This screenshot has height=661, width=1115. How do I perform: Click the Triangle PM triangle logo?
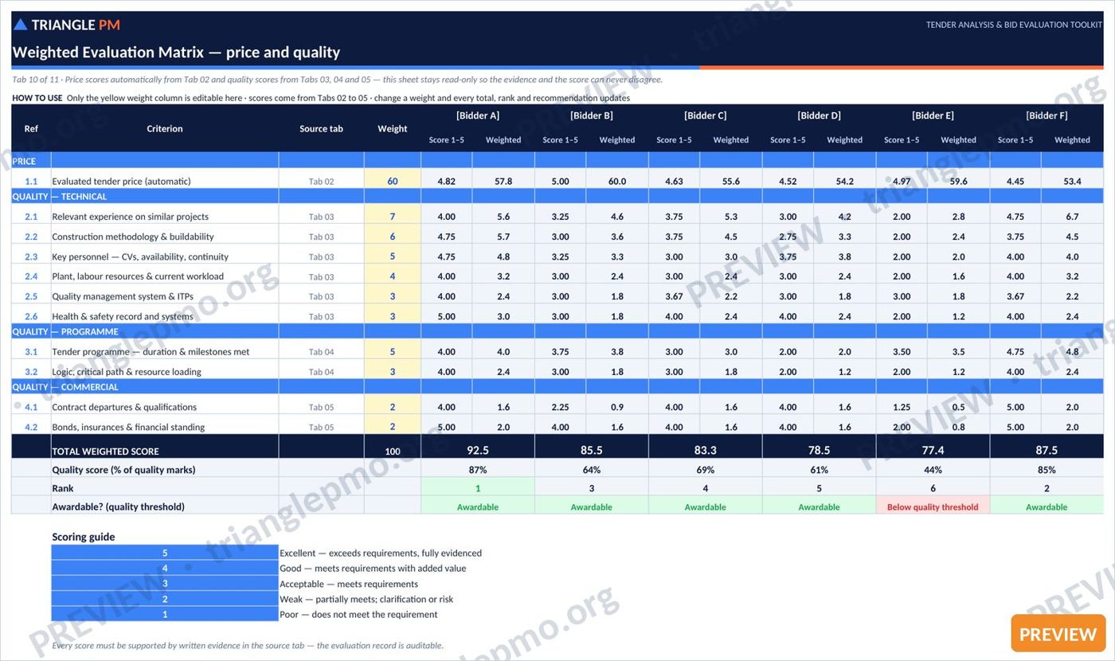tap(21, 25)
